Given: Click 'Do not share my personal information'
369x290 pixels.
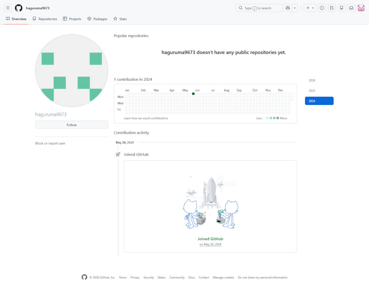Looking at the screenshot, I should 263,278.
